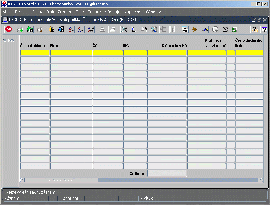Click the '<PiOS' status bar text
This screenshot has width=270, height=205.
147,199
